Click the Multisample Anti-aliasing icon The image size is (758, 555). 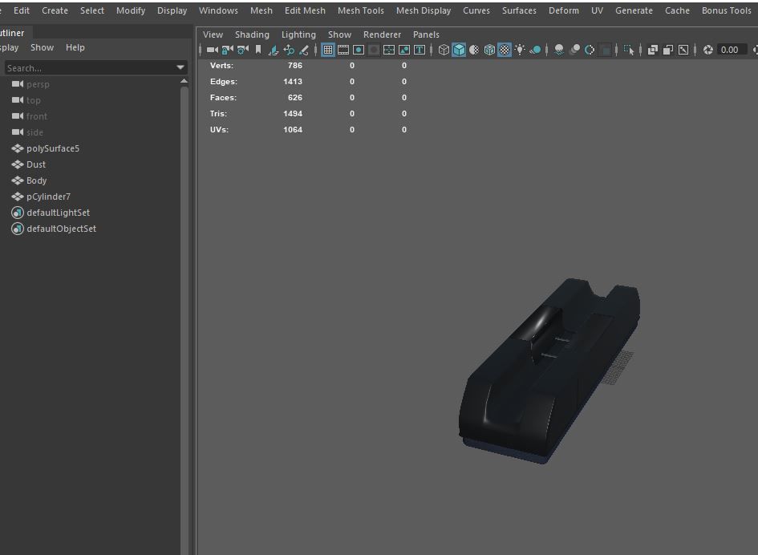590,49
